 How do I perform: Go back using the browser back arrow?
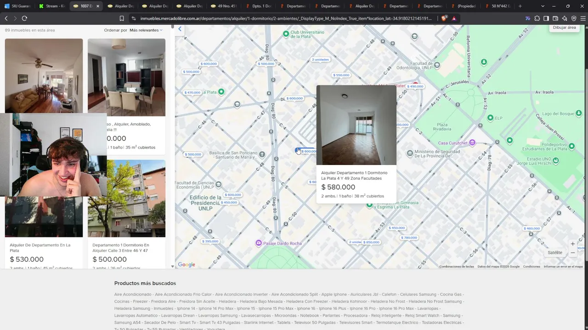tap(6, 18)
